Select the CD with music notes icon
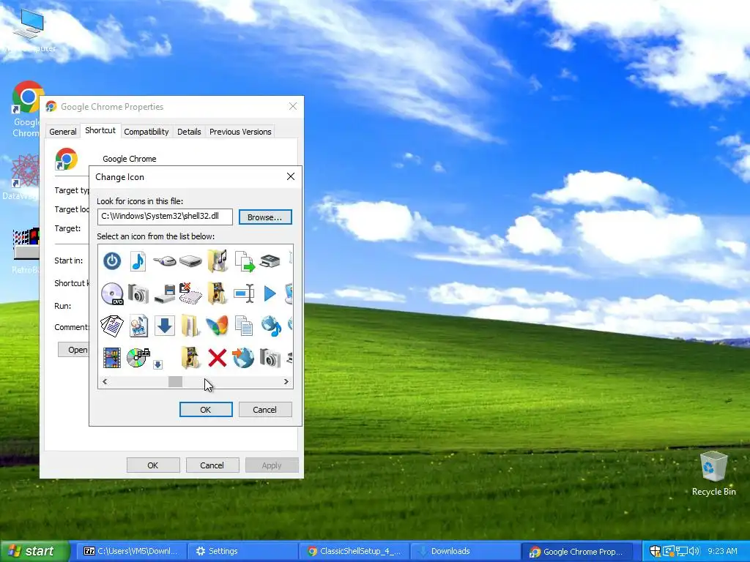This screenshot has width=750, height=562. [138, 357]
